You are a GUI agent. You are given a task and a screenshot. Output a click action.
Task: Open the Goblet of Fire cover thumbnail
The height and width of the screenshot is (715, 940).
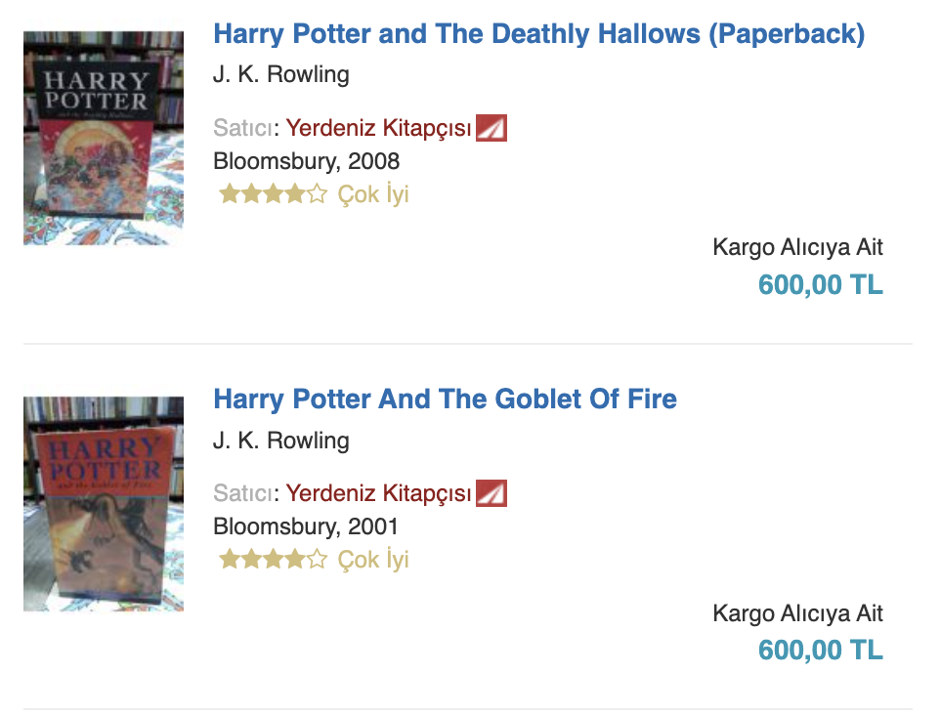pos(104,503)
